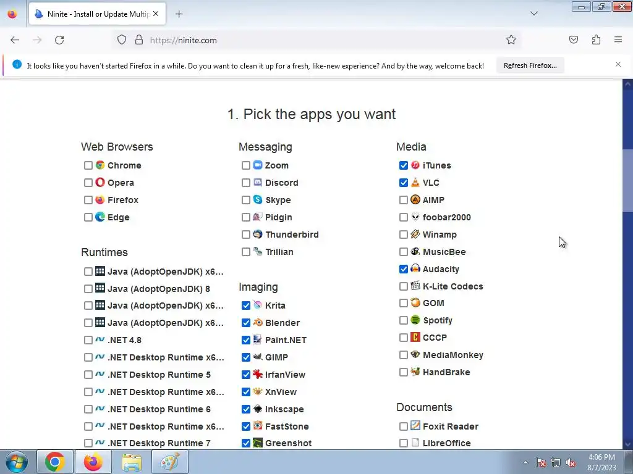
Task: Select the .NET 4.8 checkbox
Action: click(88, 340)
